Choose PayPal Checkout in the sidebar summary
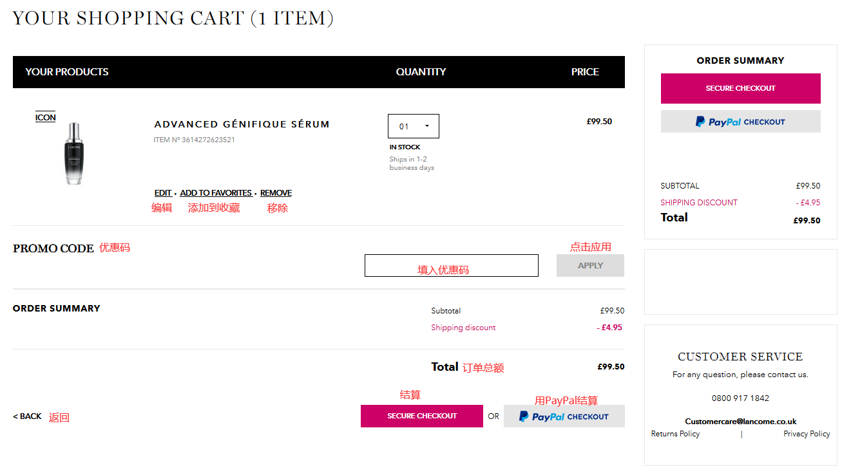Image resolution: width=842 pixels, height=466 pixels. point(740,122)
